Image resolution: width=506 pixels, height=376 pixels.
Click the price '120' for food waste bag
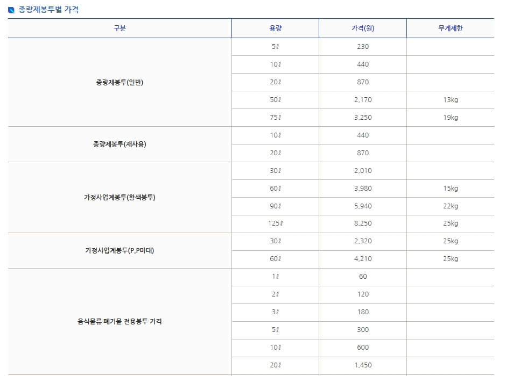[363, 294]
